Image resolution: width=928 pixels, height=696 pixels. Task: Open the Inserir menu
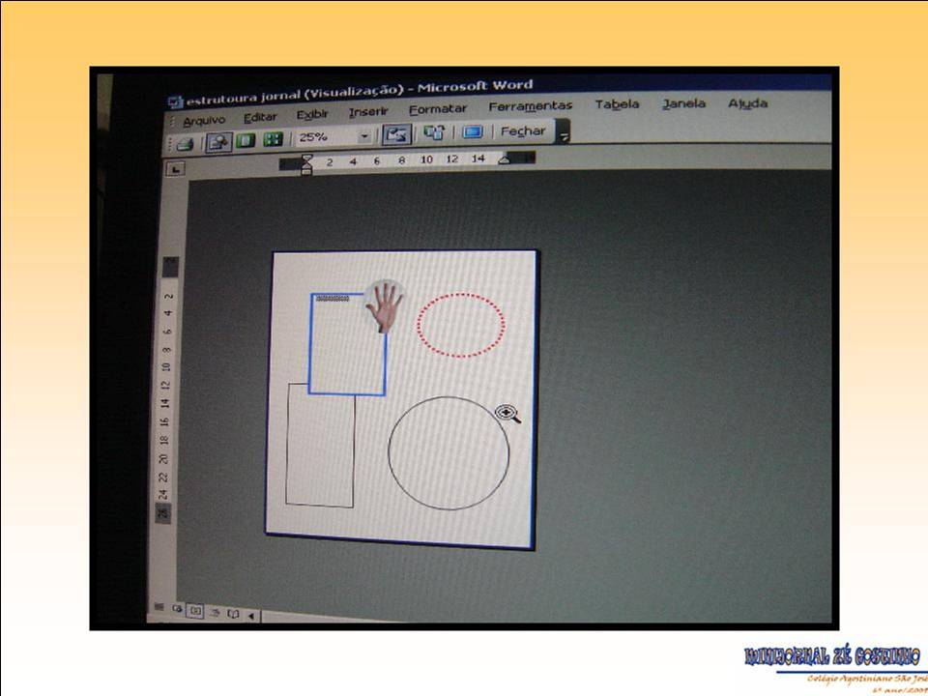[x=368, y=112]
